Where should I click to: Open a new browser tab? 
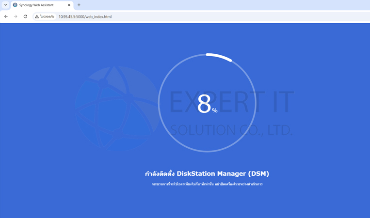(x=79, y=5)
